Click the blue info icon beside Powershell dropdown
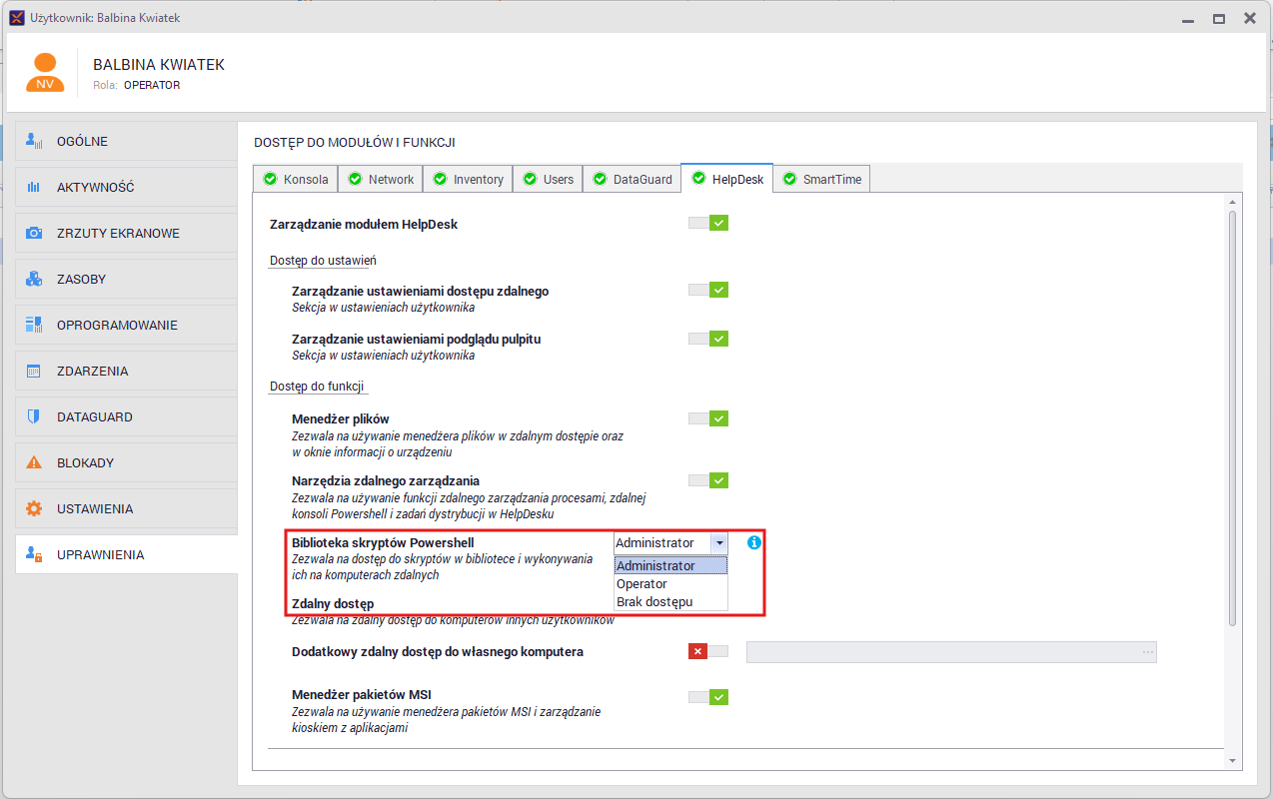This screenshot has height=799, width=1273. click(754, 542)
